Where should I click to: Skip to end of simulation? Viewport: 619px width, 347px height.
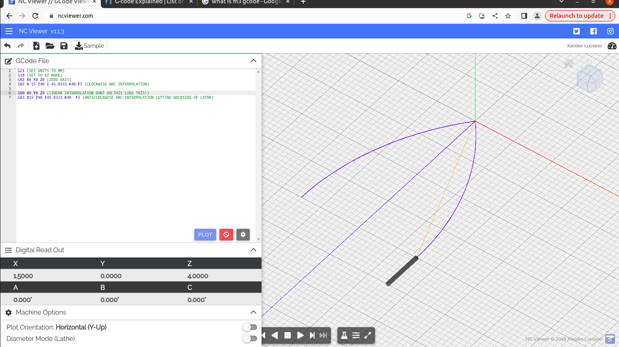pos(323,335)
